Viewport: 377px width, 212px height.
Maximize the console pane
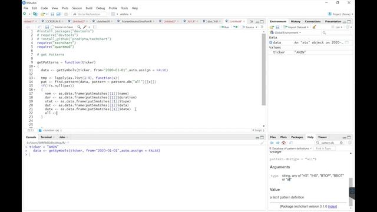[262, 137]
